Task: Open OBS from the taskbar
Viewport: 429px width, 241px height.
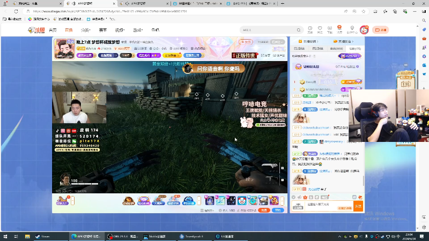Action: 122,236
